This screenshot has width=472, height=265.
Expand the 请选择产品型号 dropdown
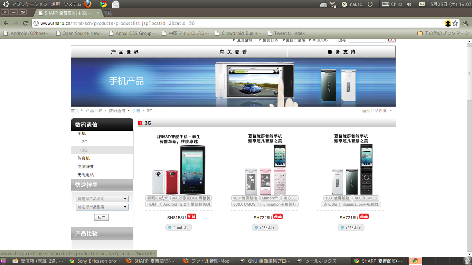[x=102, y=207]
